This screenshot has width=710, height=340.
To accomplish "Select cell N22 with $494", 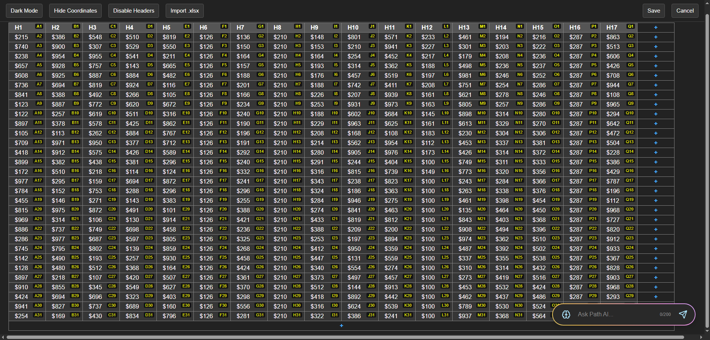I will (508, 229).
